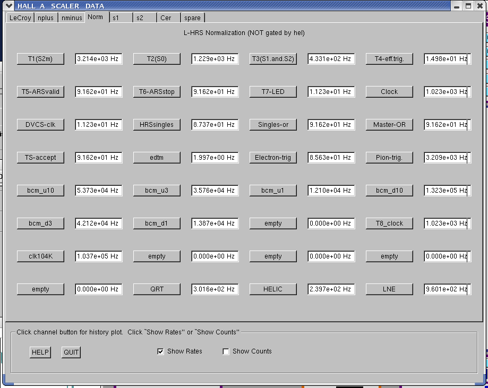This screenshot has height=388, width=488.
Task: Click the Clock channel button
Action: 389,92
